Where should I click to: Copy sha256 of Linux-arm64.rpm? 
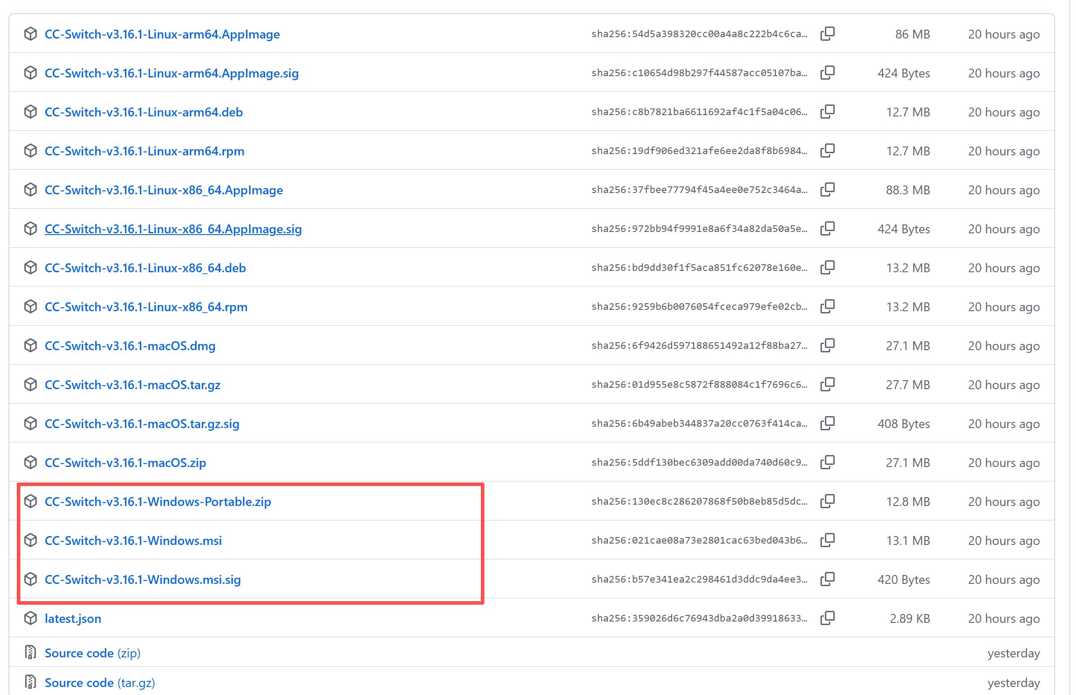click(x=827, y=150)
